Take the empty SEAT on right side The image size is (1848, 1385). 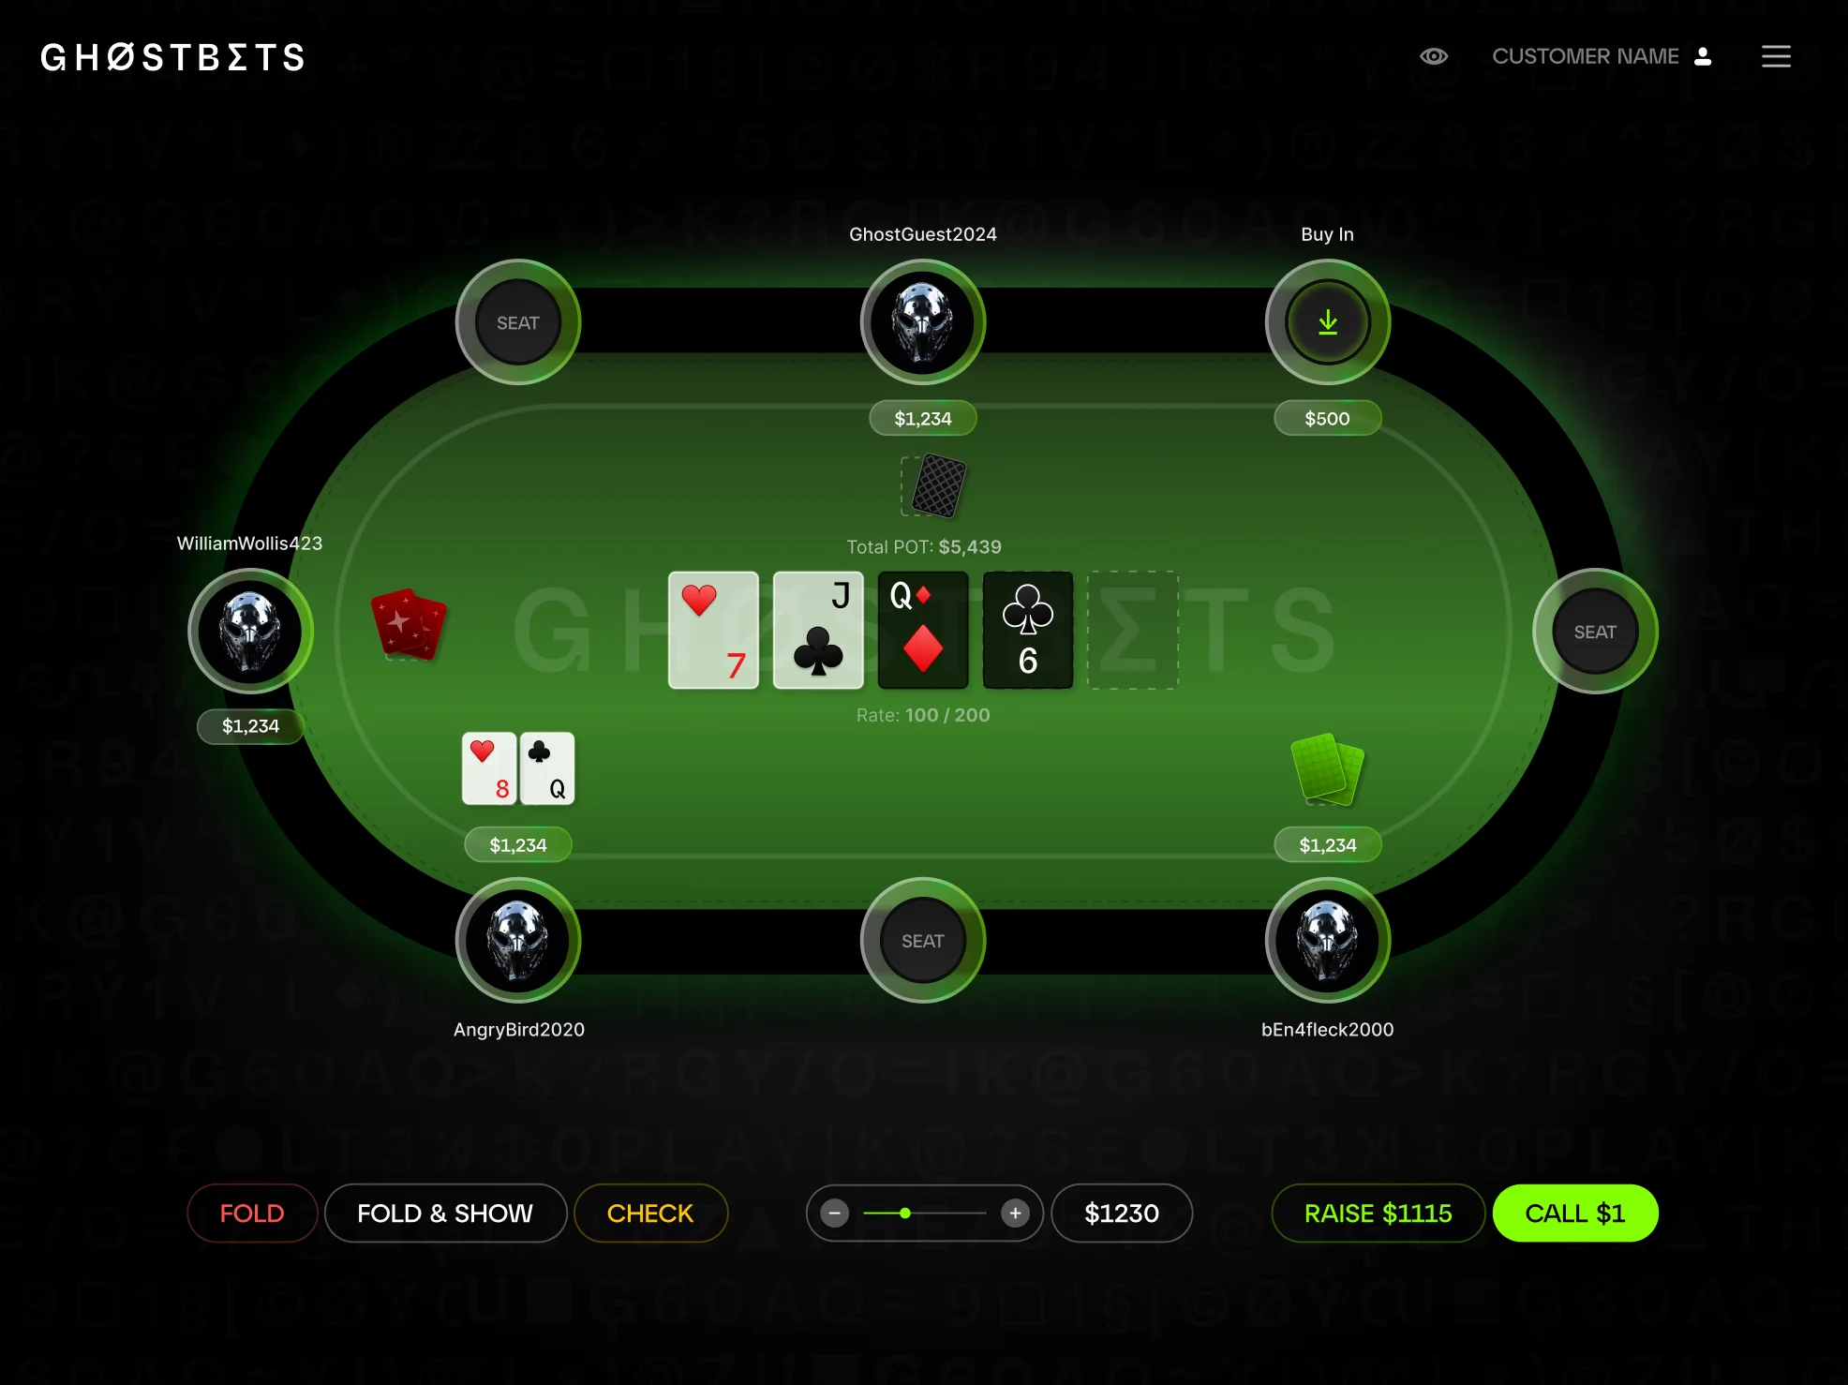tap(1595, 632)
